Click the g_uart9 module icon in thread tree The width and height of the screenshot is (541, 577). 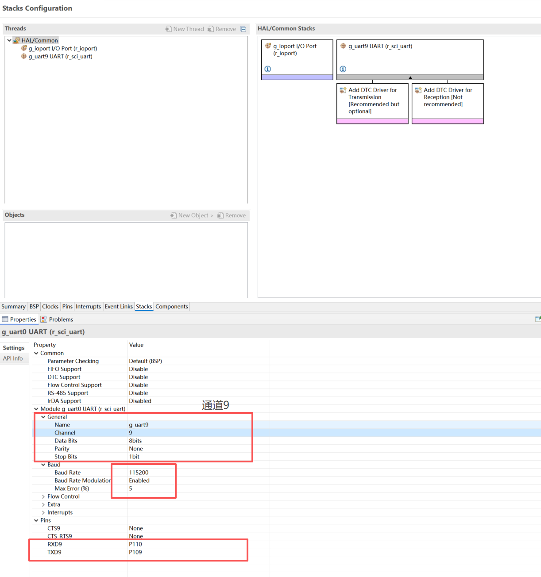[x=24, y=56]
